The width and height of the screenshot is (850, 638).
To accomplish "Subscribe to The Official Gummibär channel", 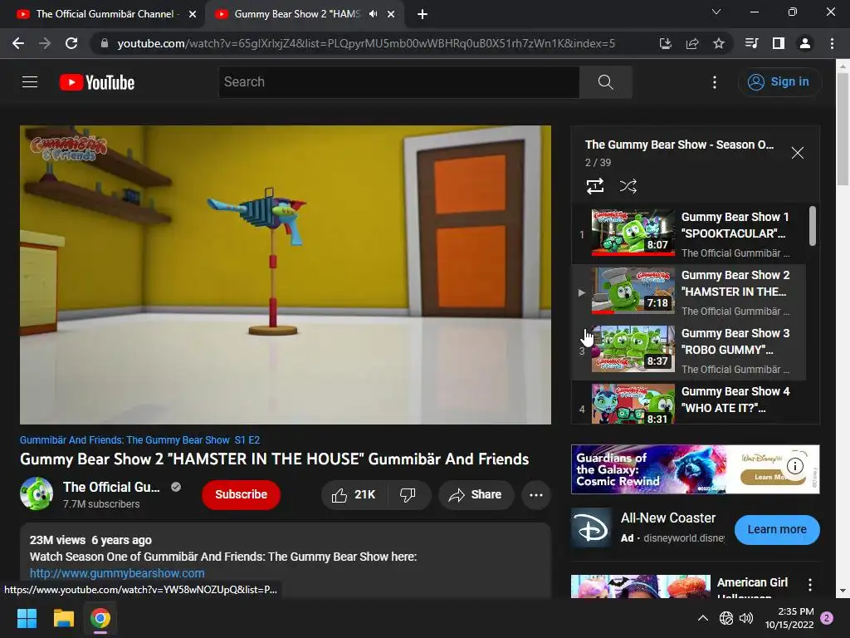I will (242, 495).
